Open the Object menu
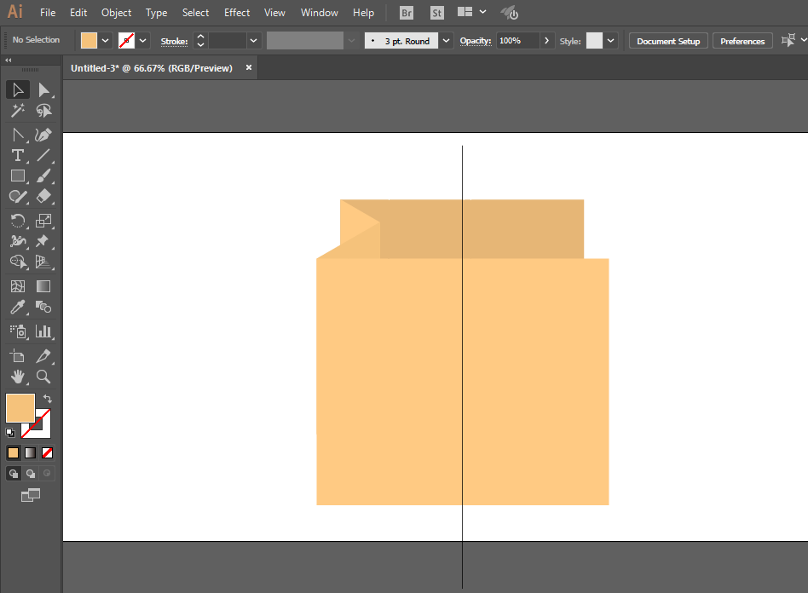The image size is (808, 593). tap(116, 13)
